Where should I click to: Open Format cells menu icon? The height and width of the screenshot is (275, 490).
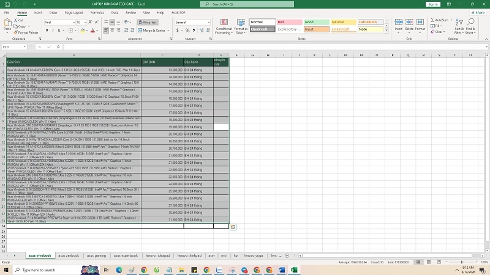(x=420, y=22)
